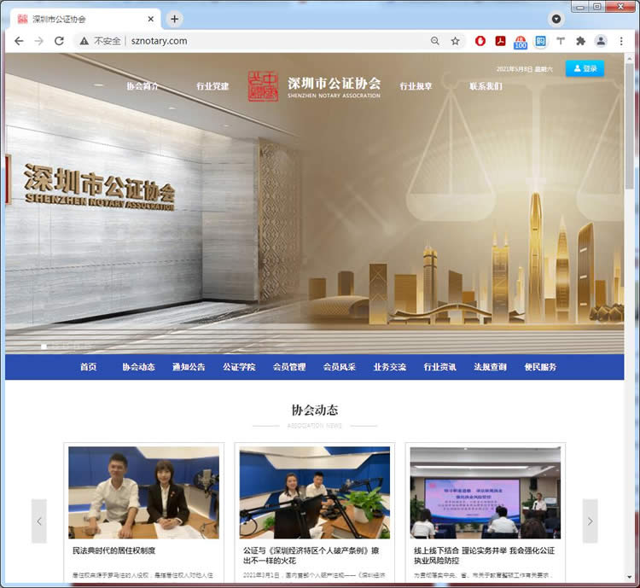Open a new tab with the plus button
This screenshot has height=588, width=640.
coord(174,19)
